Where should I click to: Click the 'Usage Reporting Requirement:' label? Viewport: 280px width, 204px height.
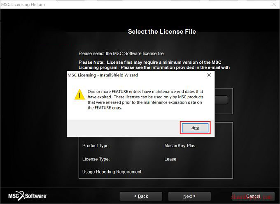[x=112, y=172]
